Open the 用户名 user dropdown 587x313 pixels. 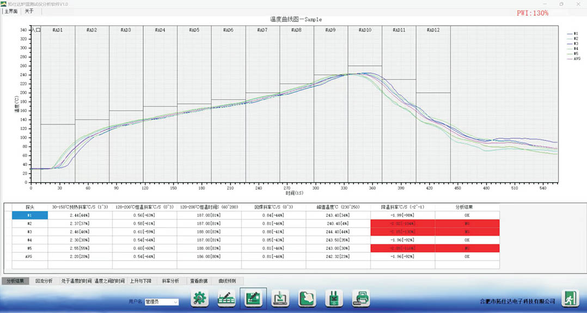(x=161, y=302)
